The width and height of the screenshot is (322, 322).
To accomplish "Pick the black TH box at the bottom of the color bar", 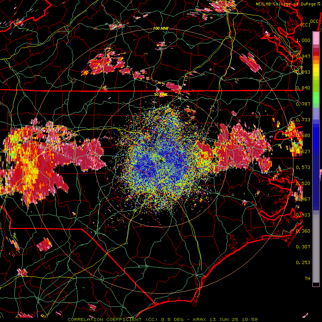I will (316, 284).
